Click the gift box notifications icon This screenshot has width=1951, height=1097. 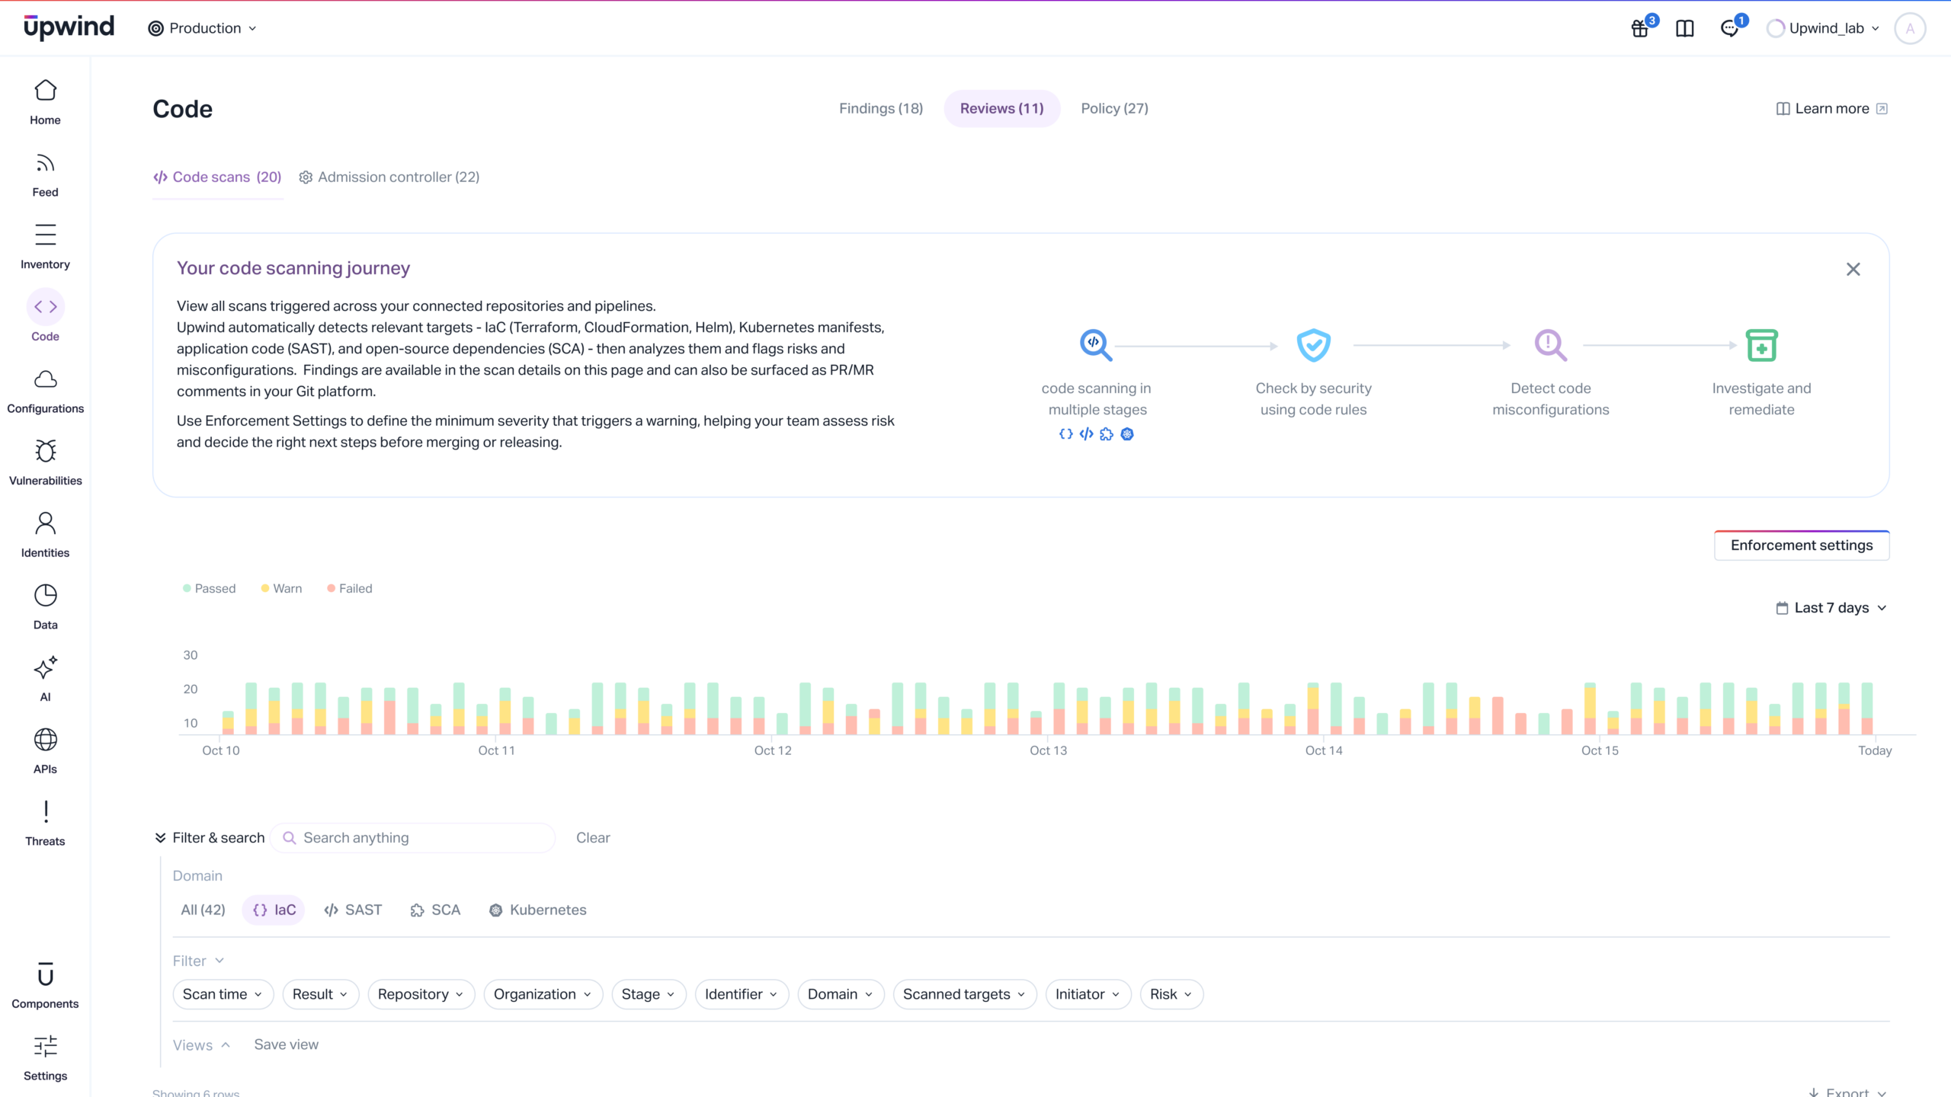(x=1640, y=29)
